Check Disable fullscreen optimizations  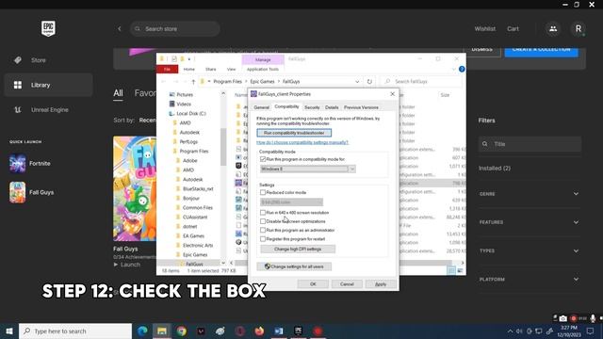(x=263, y=221)
